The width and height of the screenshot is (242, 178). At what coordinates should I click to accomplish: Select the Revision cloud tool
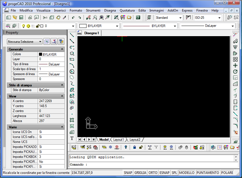[x=72, y=77]
